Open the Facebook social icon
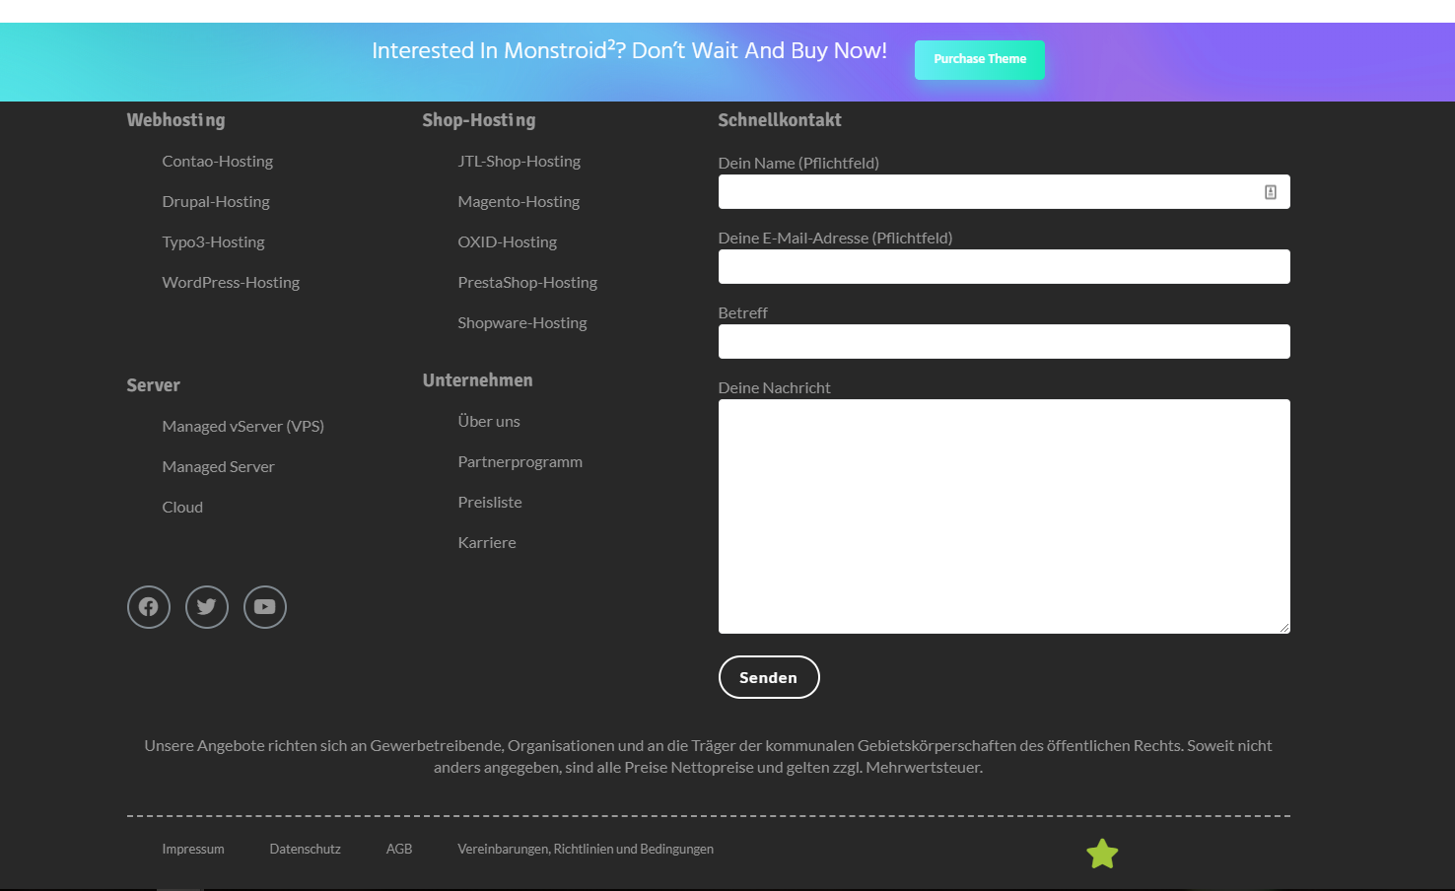 point(149,607)
